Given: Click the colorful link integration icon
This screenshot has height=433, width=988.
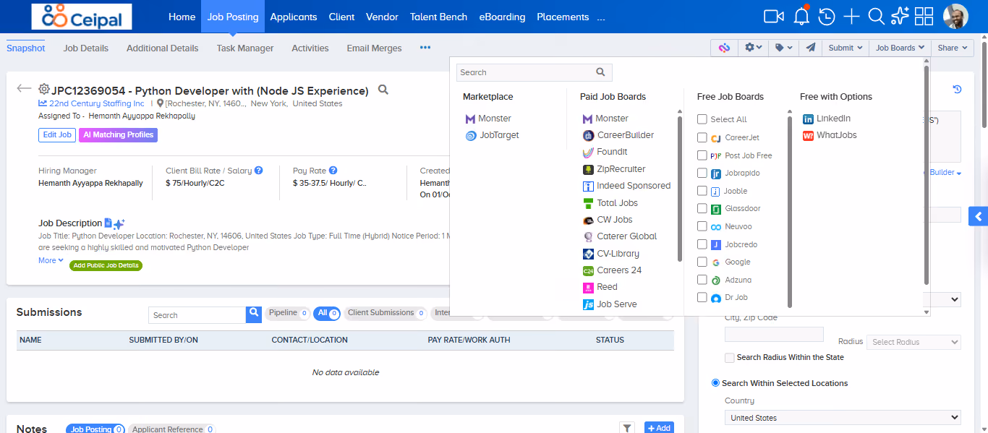Looking at the screenshot, I should coord(724,48).
